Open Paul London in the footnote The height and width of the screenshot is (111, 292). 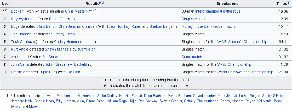66,96
